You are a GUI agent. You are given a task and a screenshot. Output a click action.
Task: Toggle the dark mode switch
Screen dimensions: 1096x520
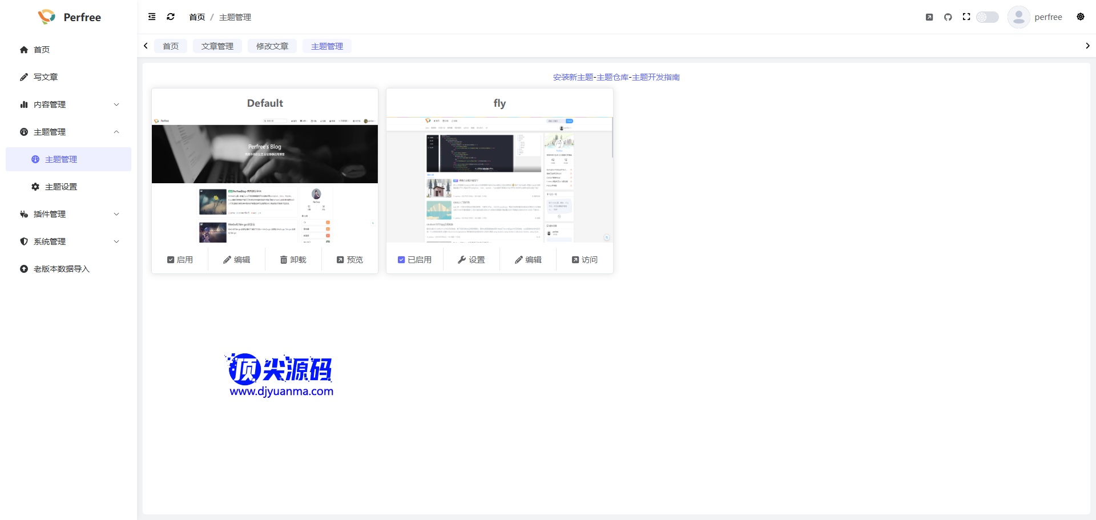click(987, 17)
